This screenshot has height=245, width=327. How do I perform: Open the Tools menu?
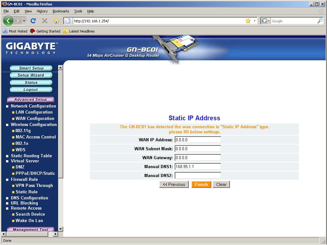[78, 11]
